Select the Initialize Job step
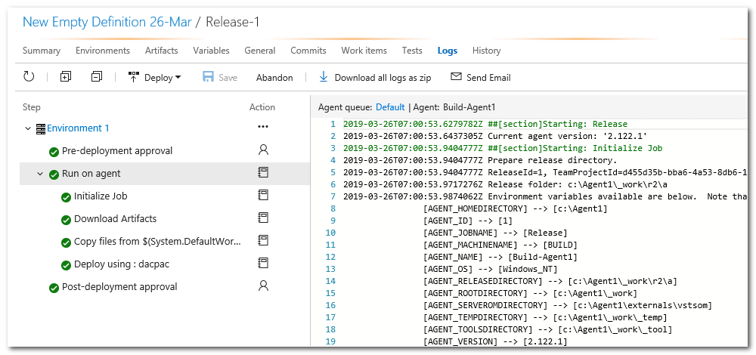The height and width of the screenshot is (355, 756). tap(101, 196)
